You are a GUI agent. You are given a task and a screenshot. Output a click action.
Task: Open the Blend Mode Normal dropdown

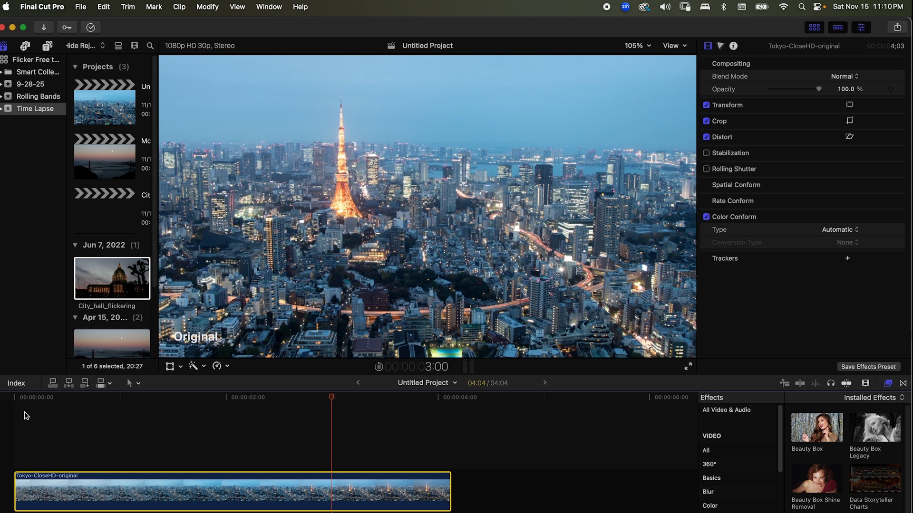845,76
